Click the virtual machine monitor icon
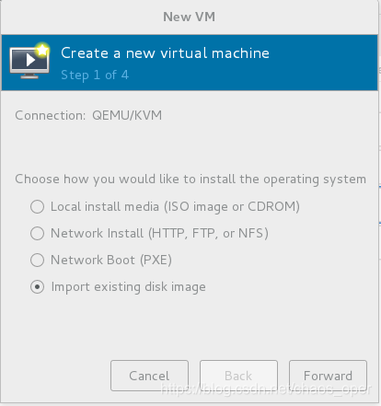Screen dimensions: 381x406 pos(29,61)
